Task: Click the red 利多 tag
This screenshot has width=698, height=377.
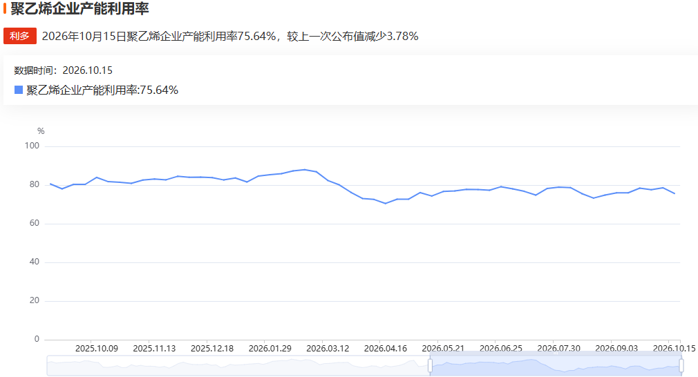Action: (19, 36)
